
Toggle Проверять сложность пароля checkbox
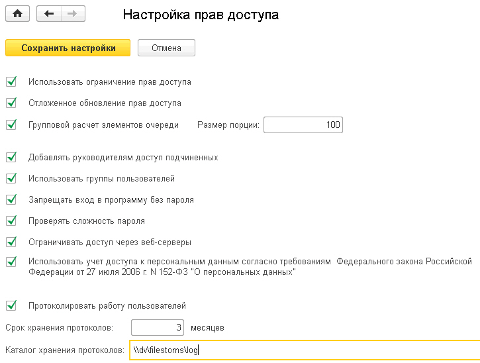pos(11,221)
